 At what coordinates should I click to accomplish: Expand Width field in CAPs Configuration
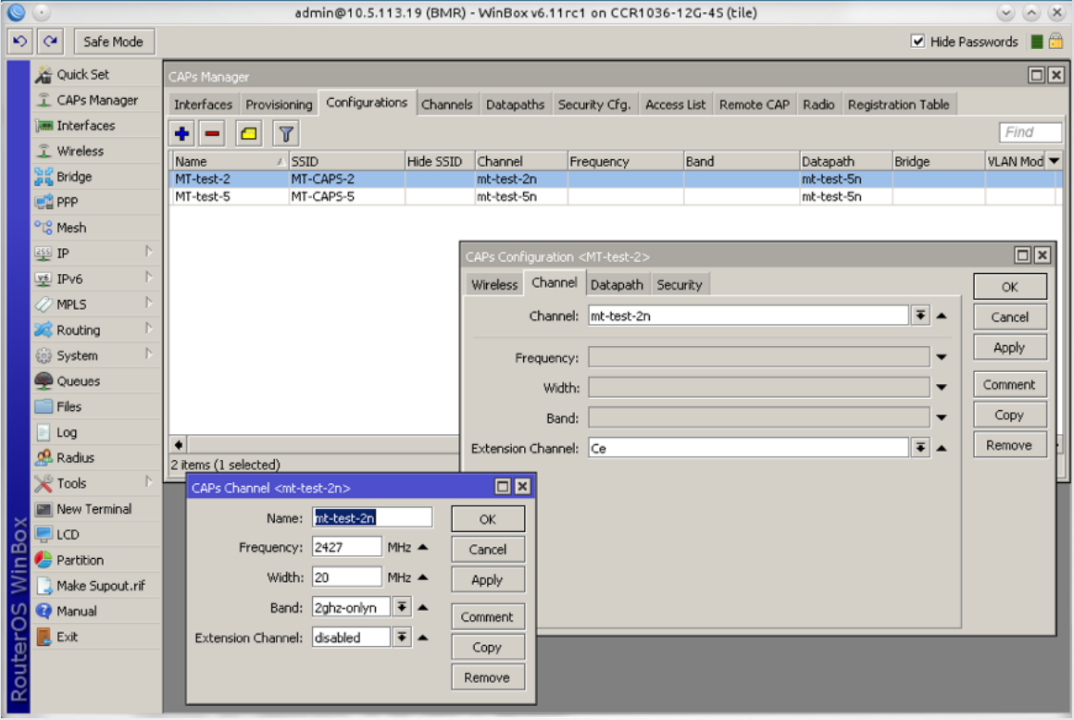(942, 388)
